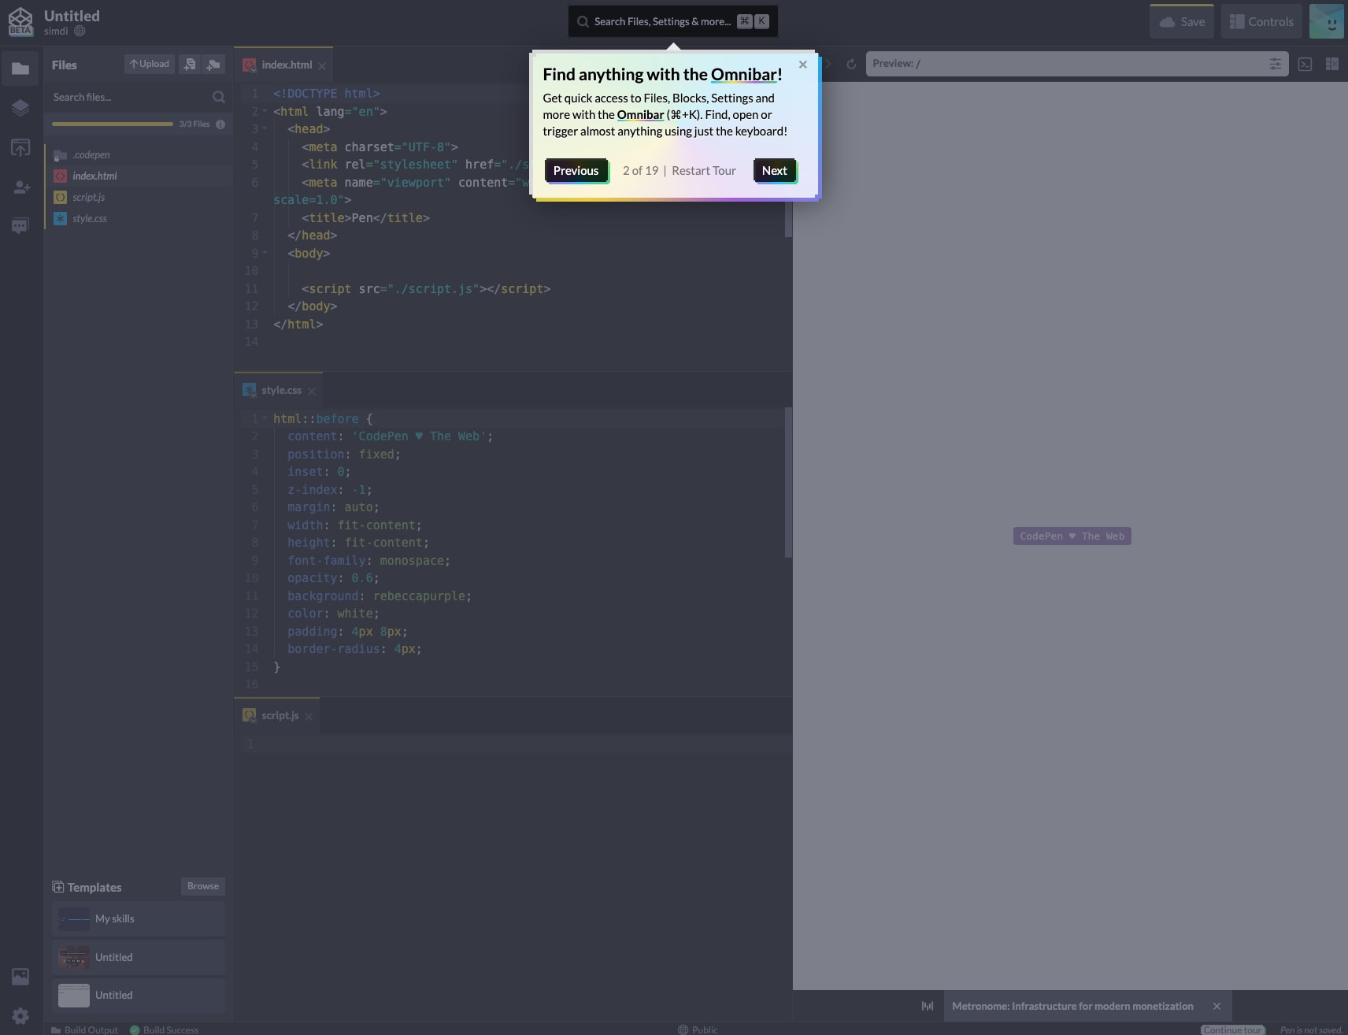The image size is (1348, 1035).
Task: Click the Untitled pen title
Action: [72, 16]
